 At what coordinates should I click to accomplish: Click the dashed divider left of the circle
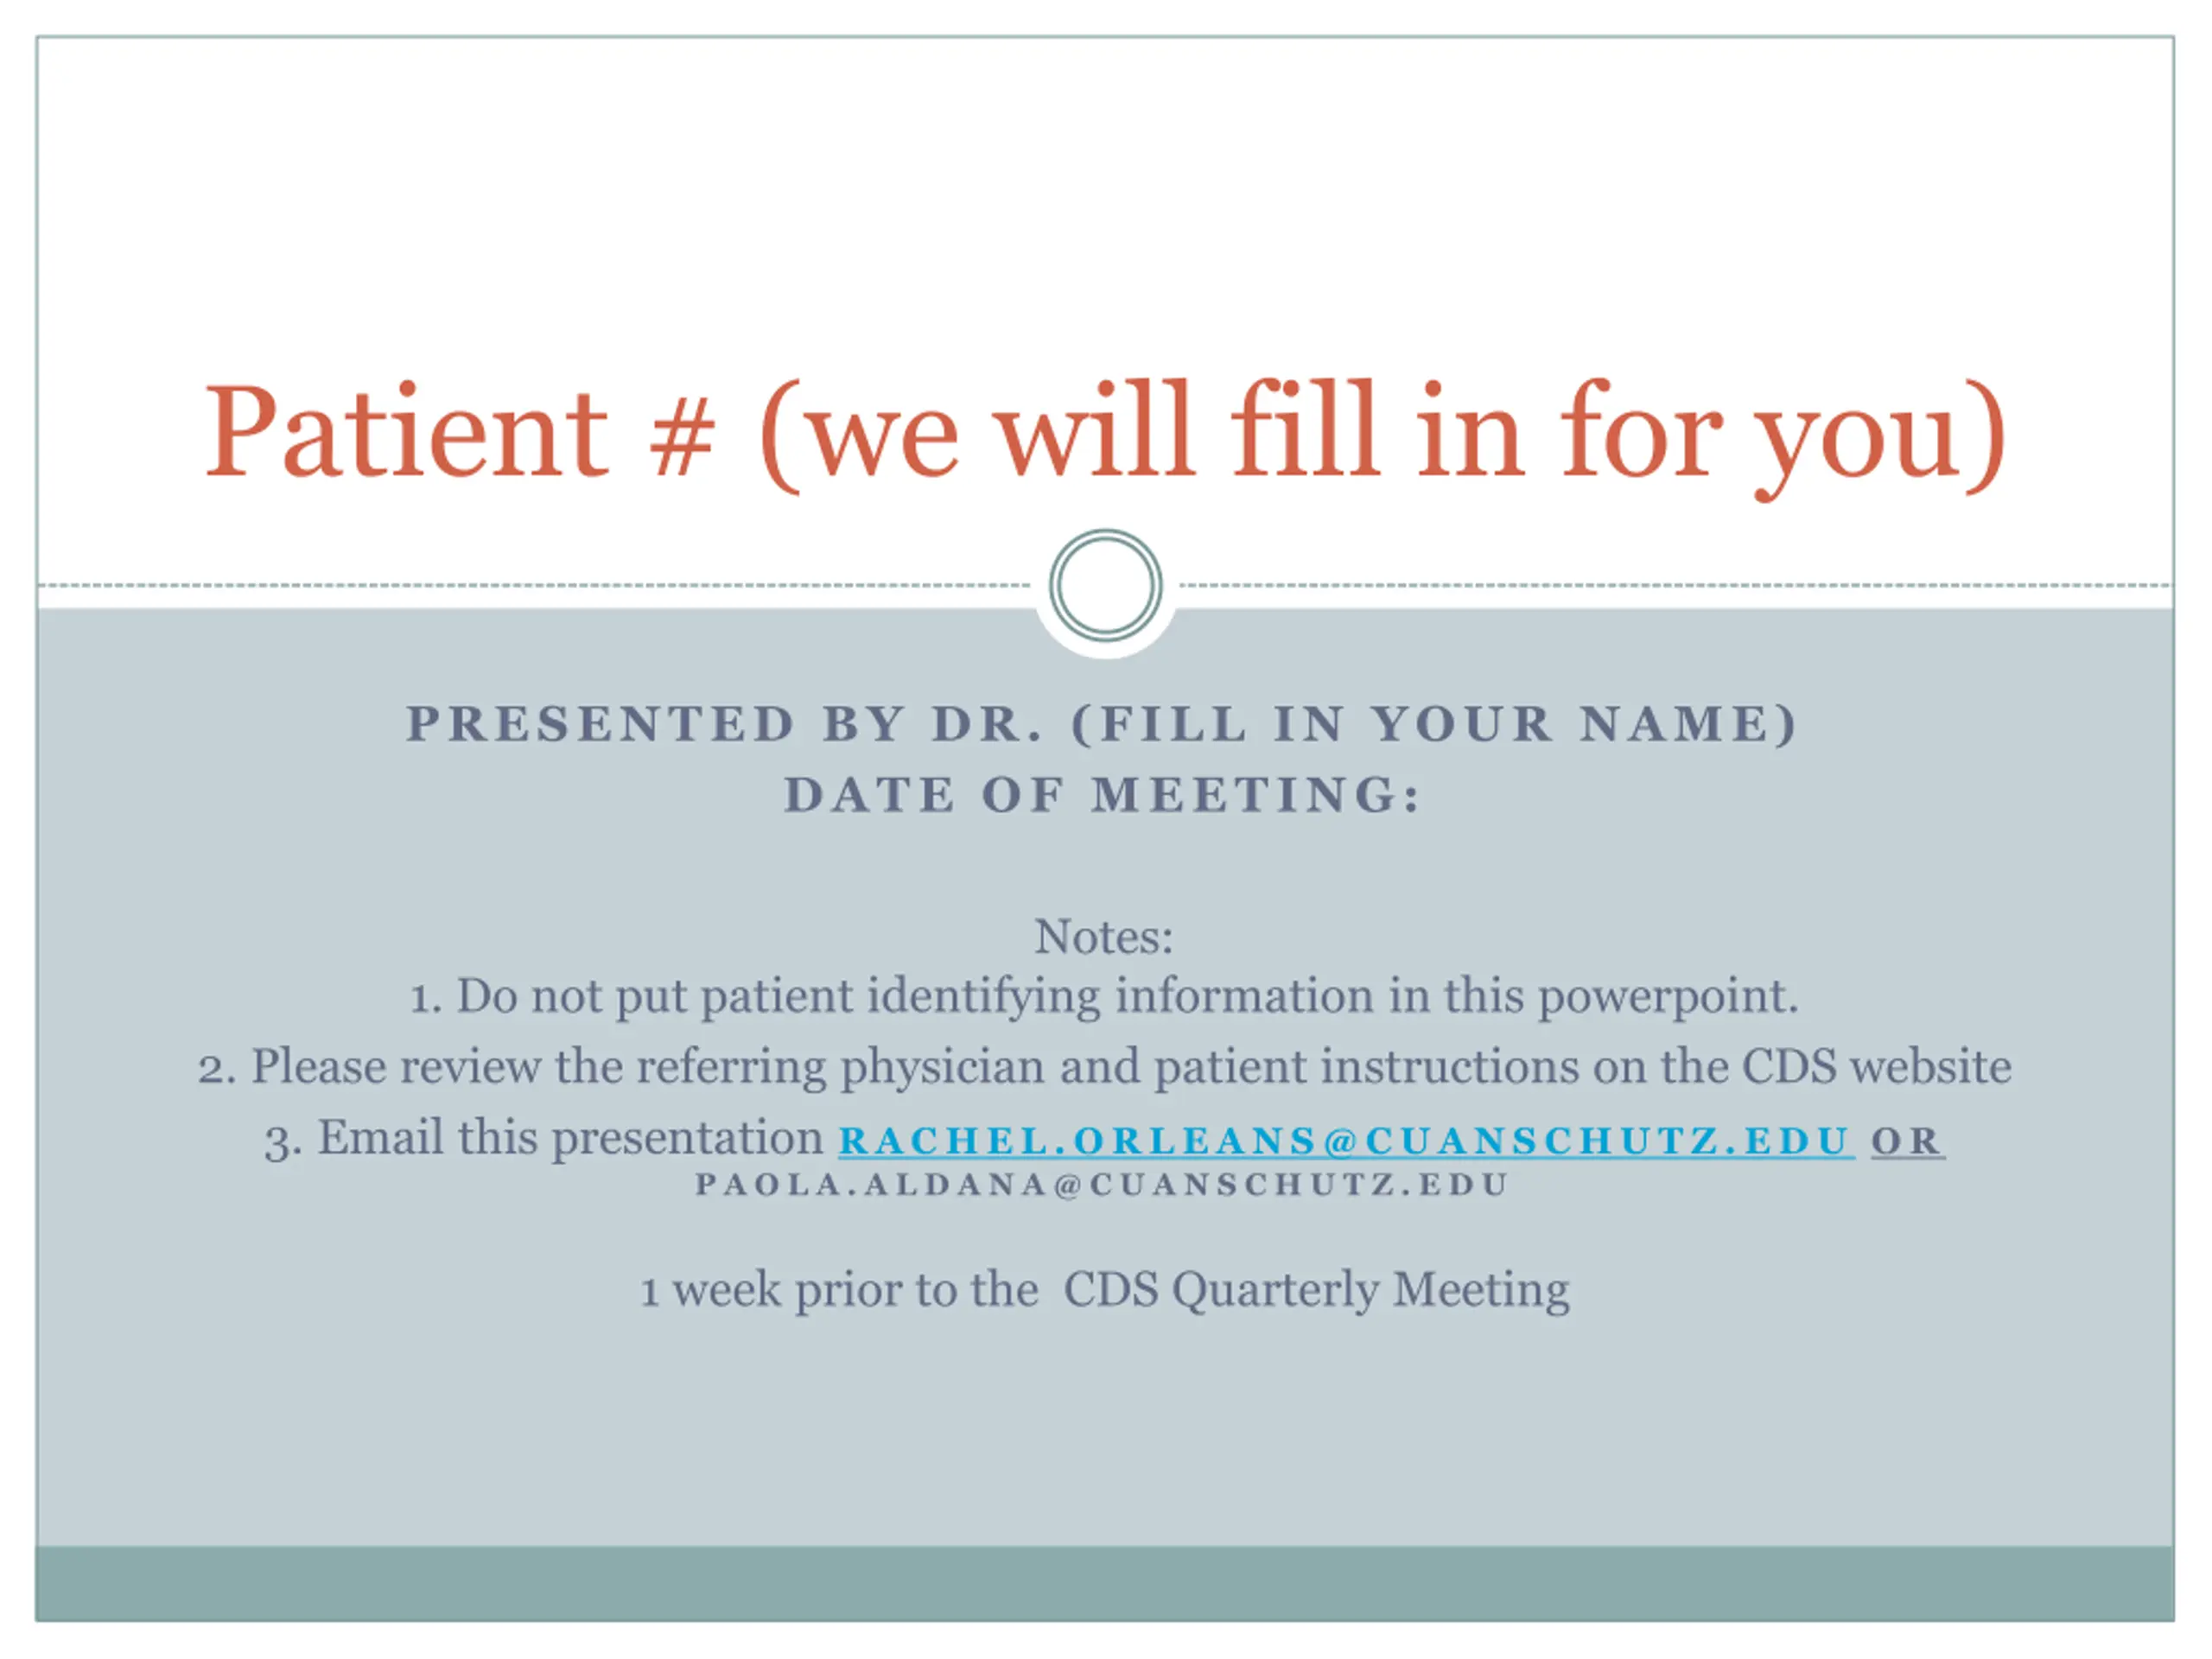tap(530, 585)
